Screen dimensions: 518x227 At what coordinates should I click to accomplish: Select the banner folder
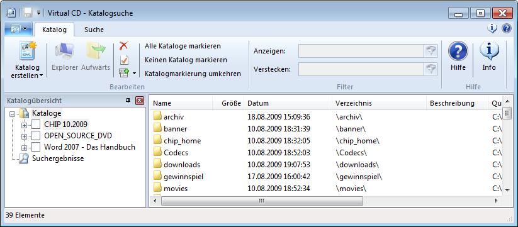(175, 129)
